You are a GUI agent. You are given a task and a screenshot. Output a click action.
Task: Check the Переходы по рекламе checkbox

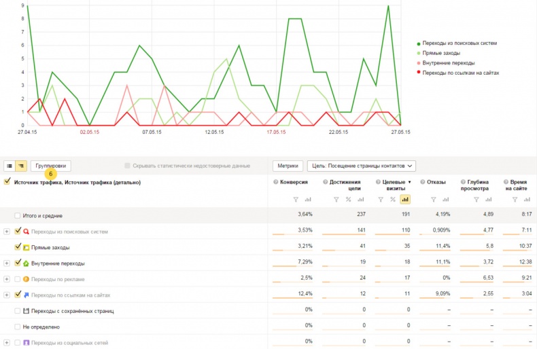click(x=18, y=279)
